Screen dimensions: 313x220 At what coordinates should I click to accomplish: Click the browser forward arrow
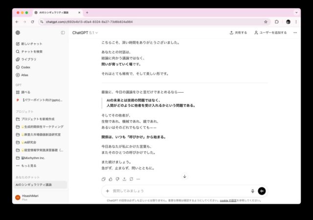(25, 22)
